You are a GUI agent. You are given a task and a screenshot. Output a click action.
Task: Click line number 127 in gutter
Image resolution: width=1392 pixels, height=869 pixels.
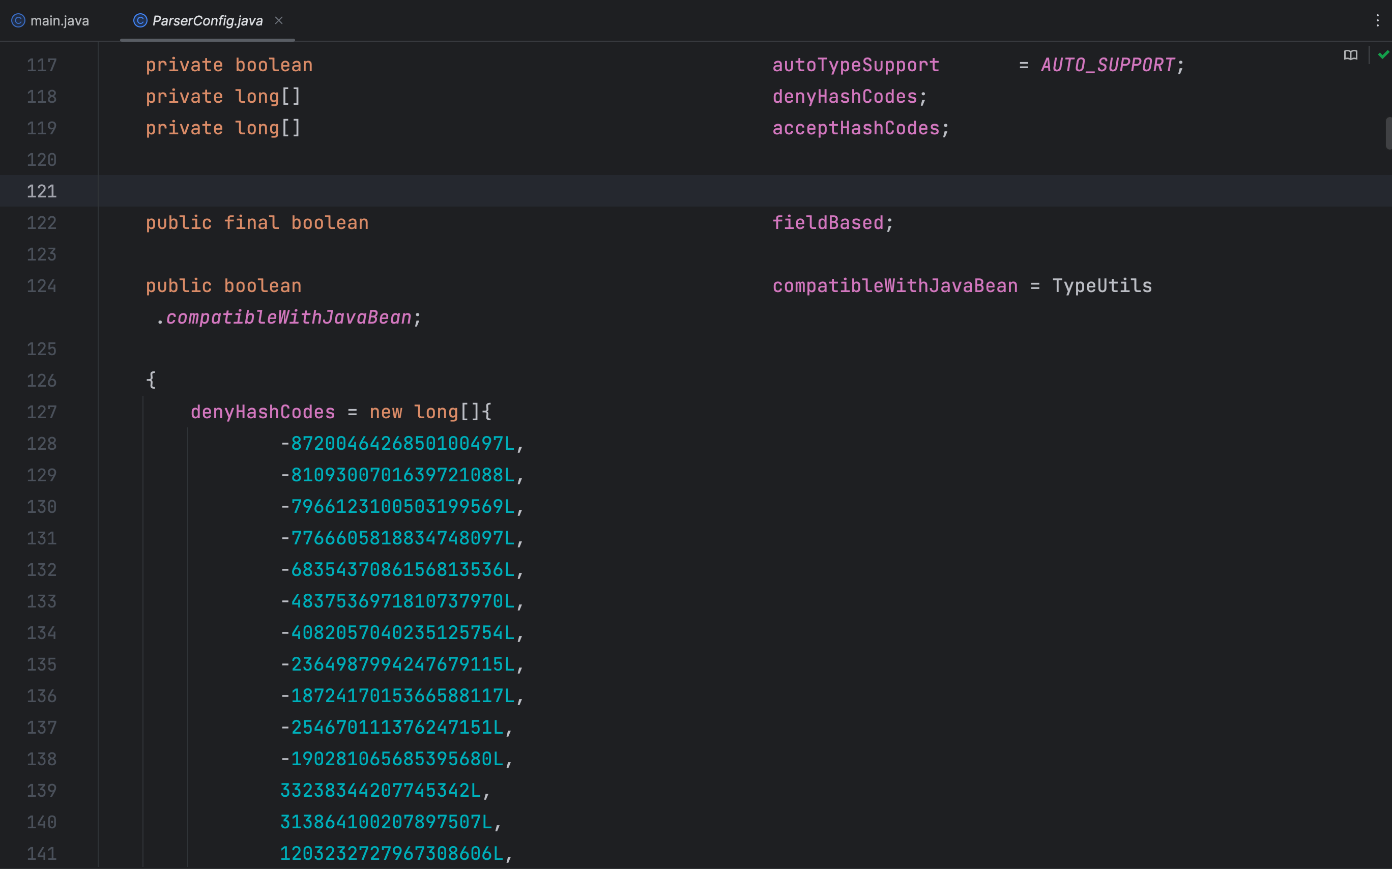coord(41,412)
